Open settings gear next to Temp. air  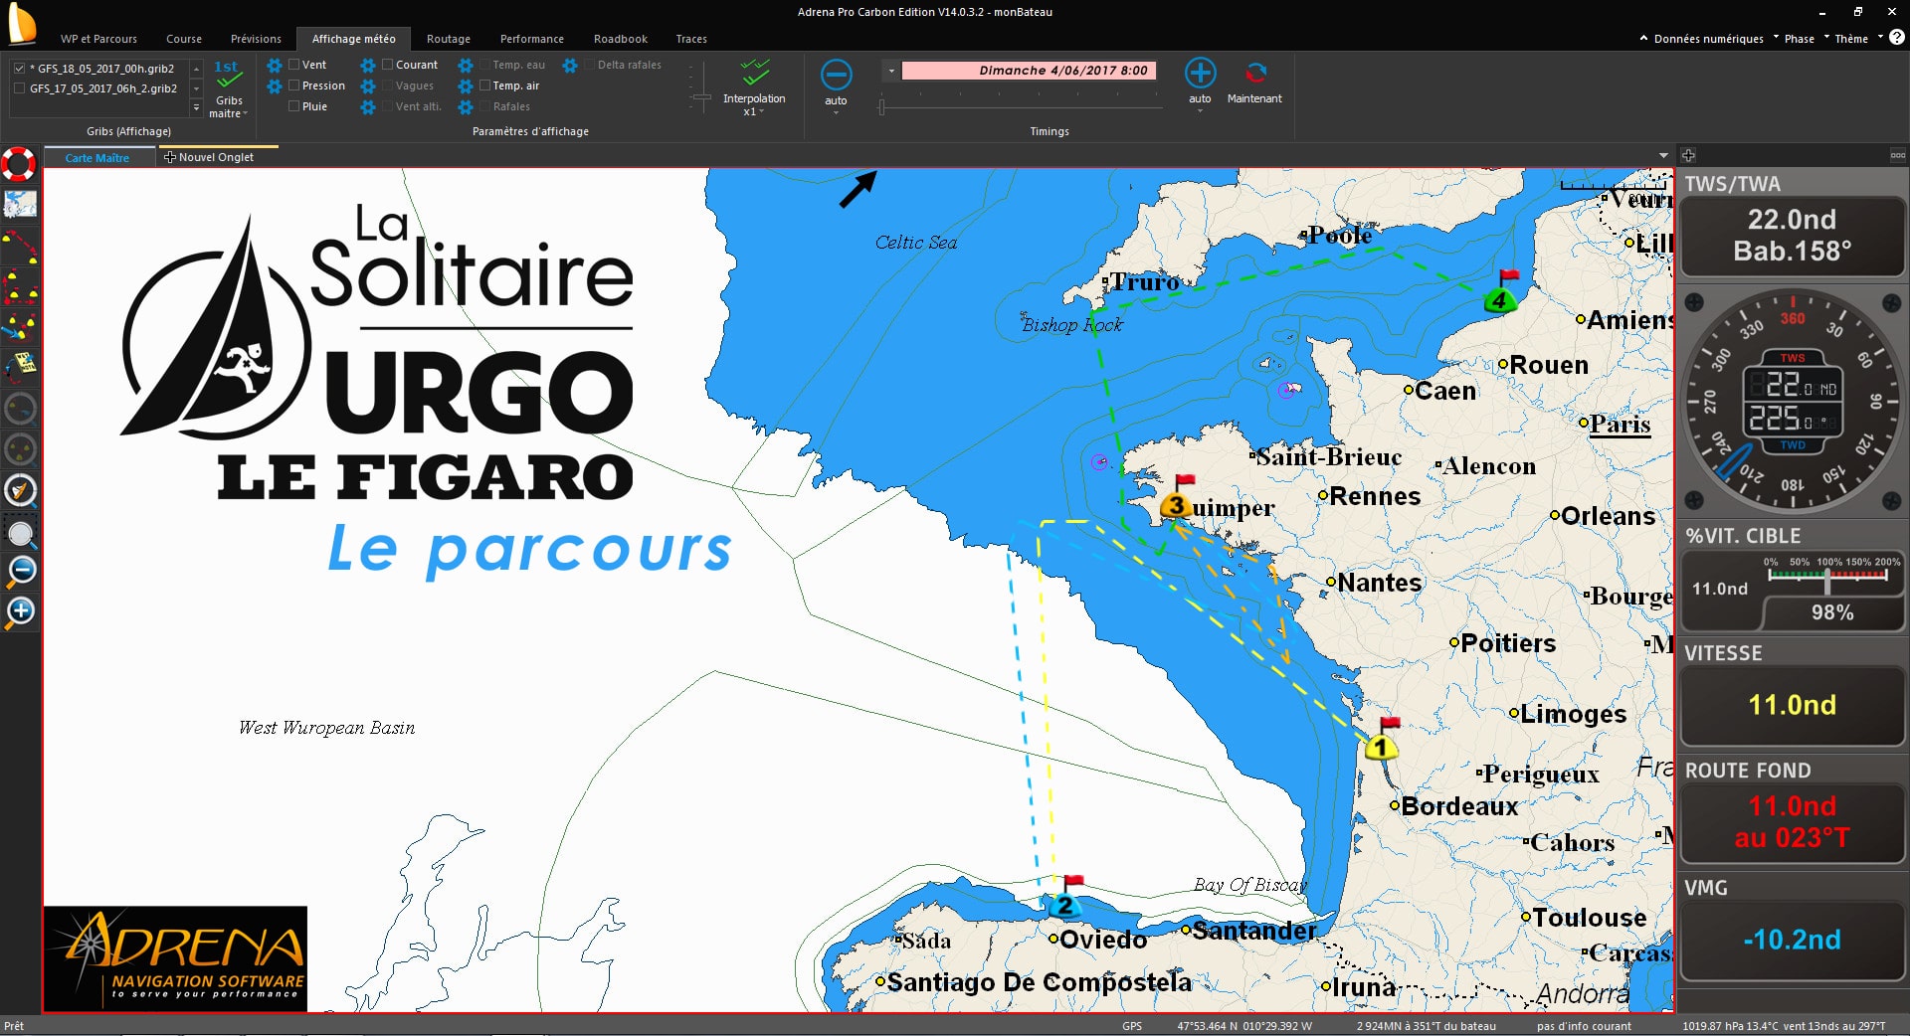pos(466,86)
